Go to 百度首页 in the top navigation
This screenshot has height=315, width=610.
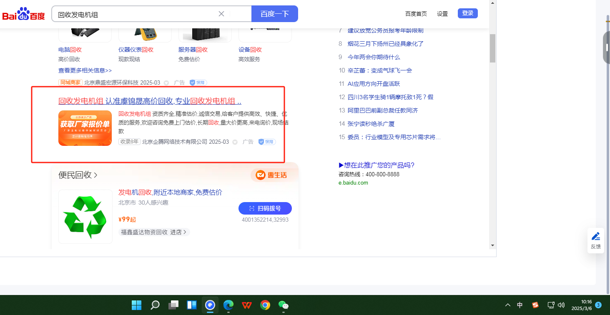416,14
